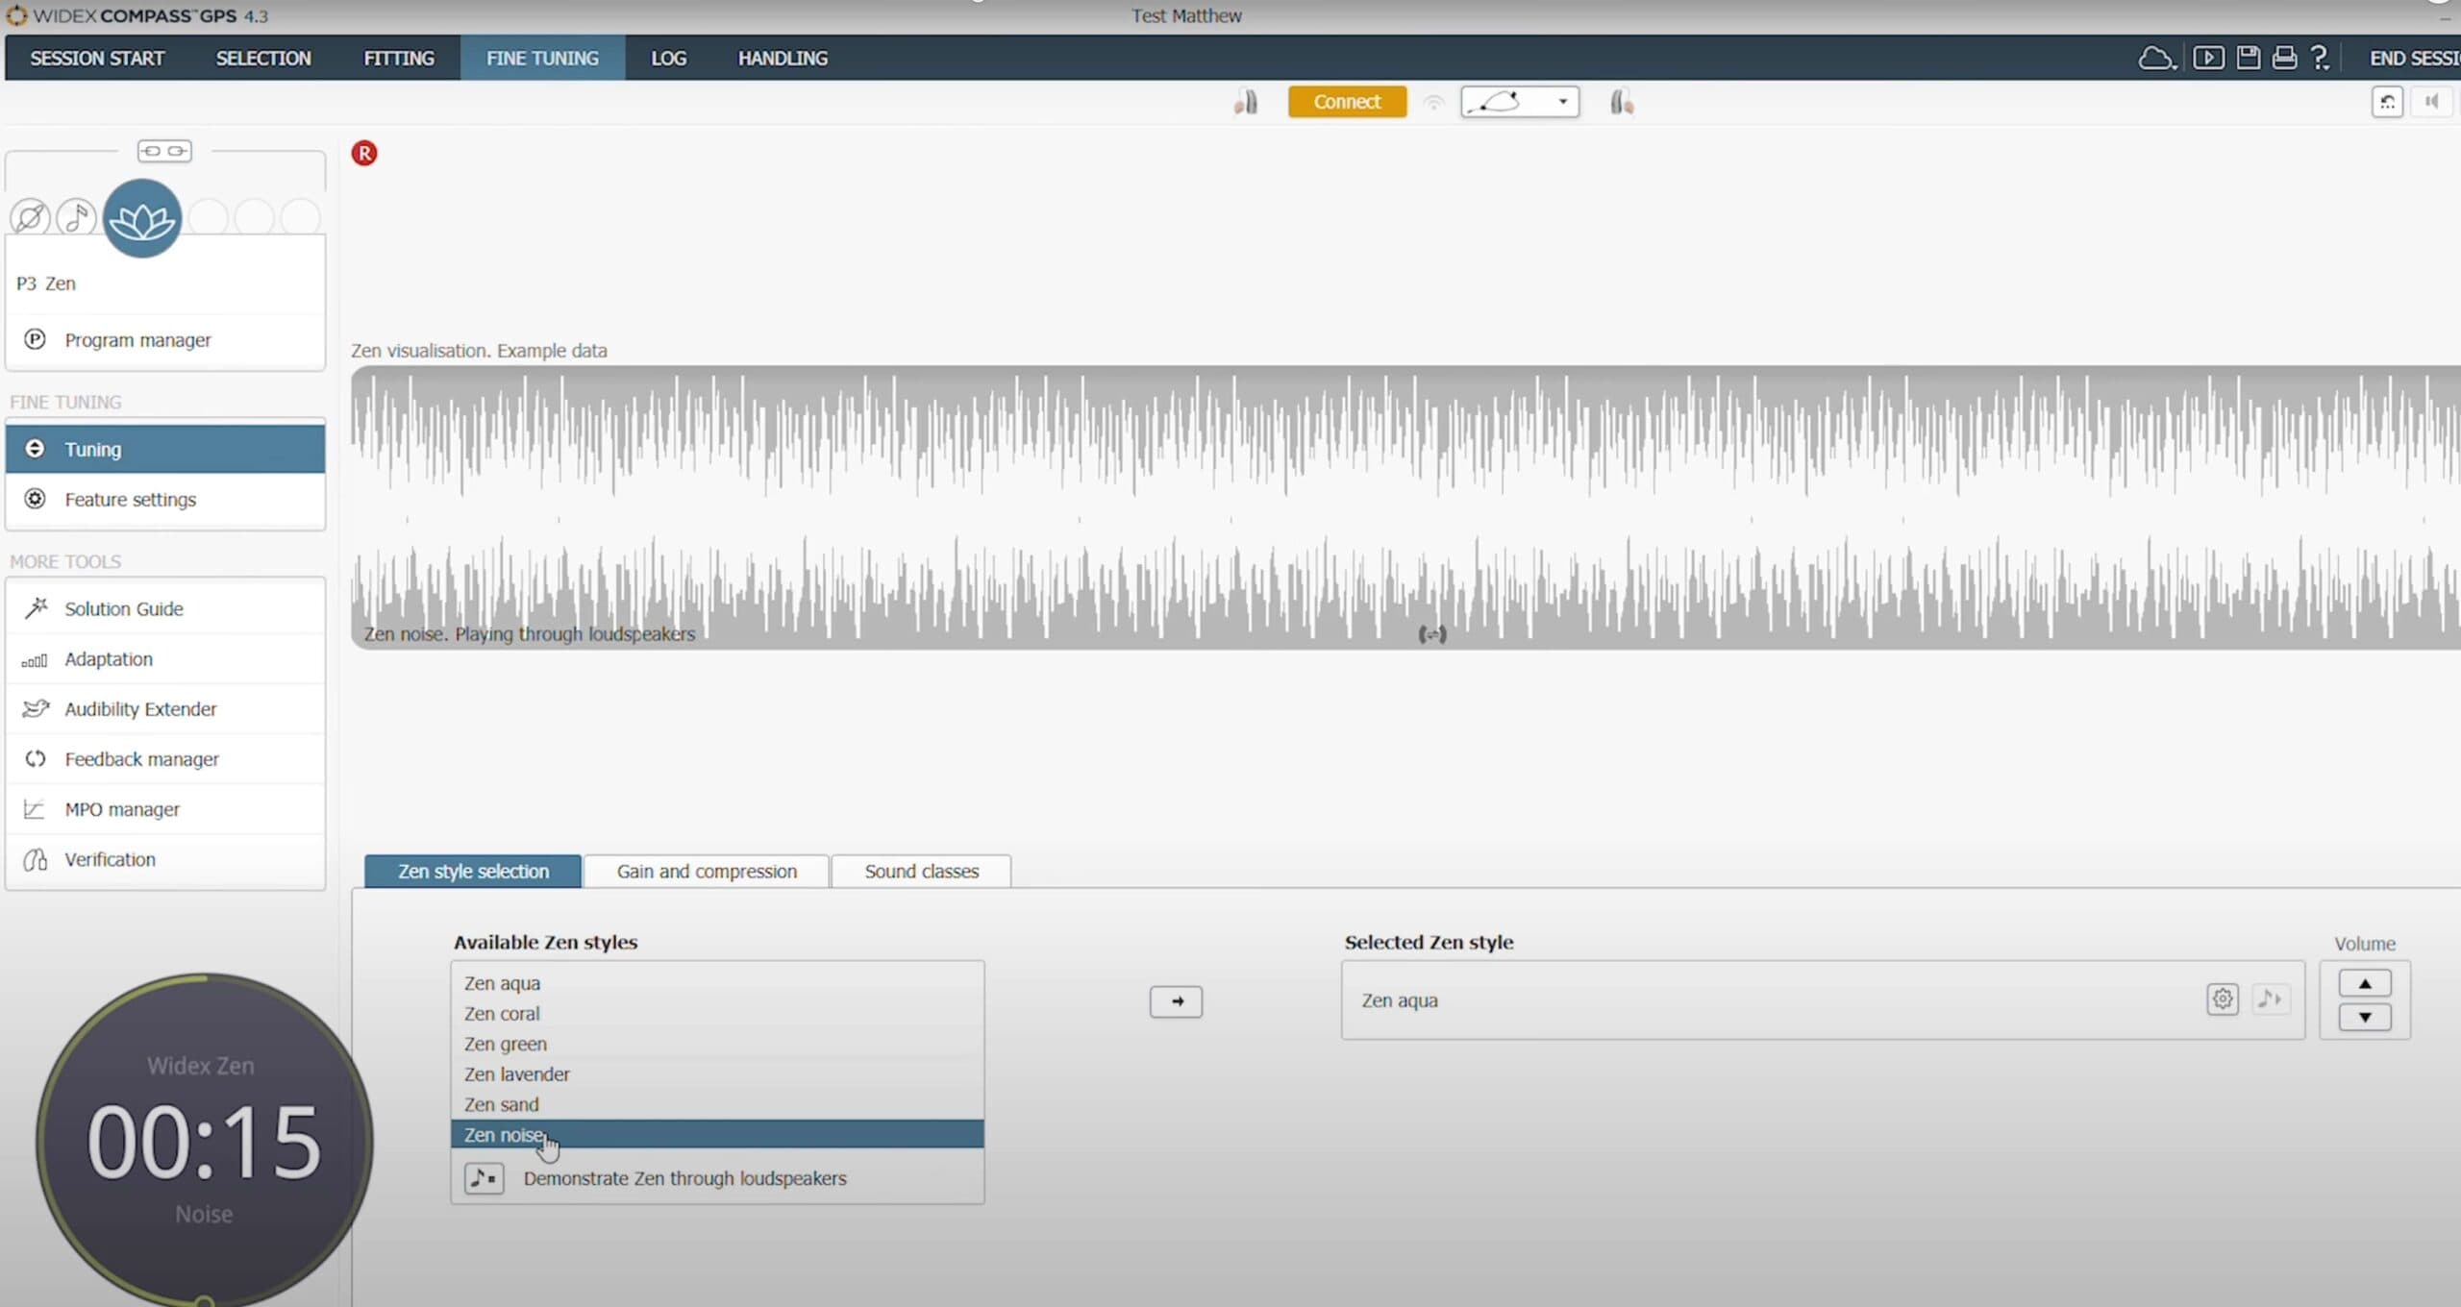
Task: Select the Universal program planet icon
Action: [30, 217]
